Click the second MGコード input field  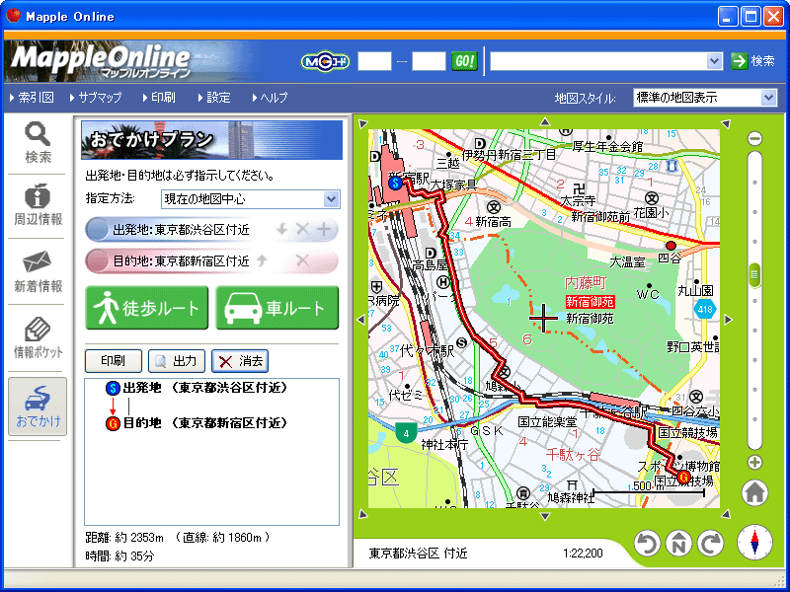coord(429,61)
